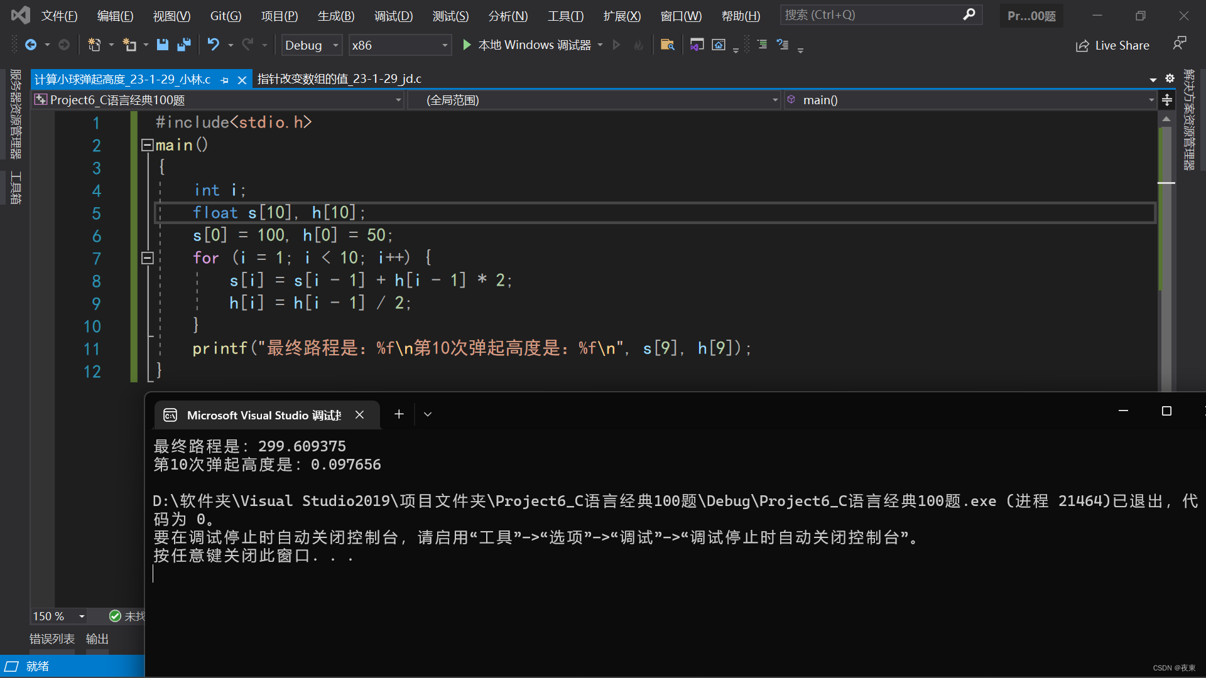
Task: Click the 输出 output panel tab
Action: click(x=97, y=638)
